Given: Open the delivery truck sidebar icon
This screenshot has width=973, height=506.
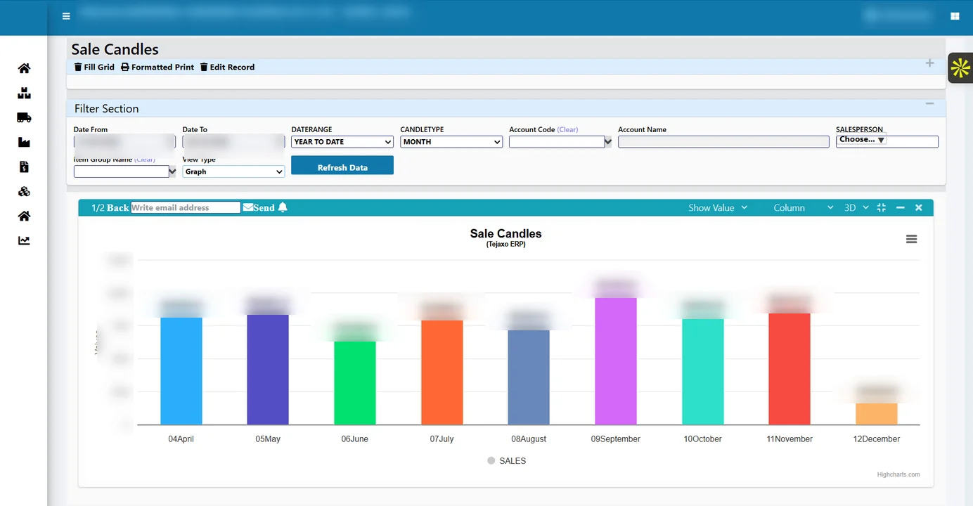Looking at the screenshot, I should click(24, 117).
